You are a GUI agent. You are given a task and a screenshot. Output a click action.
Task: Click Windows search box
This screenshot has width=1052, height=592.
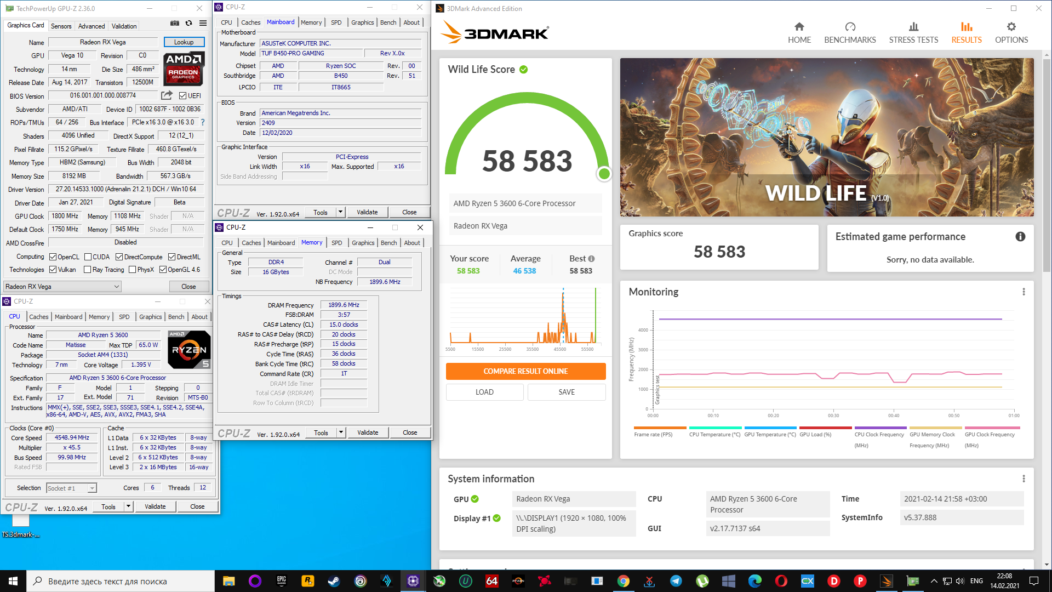121,581
